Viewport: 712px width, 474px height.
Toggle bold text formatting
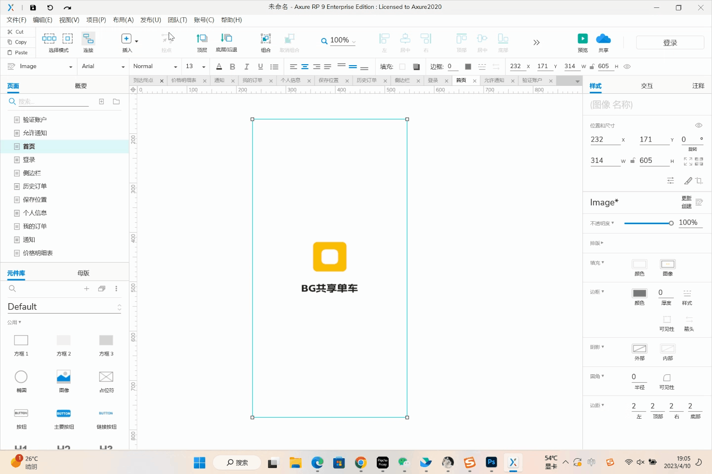[232, 67]
